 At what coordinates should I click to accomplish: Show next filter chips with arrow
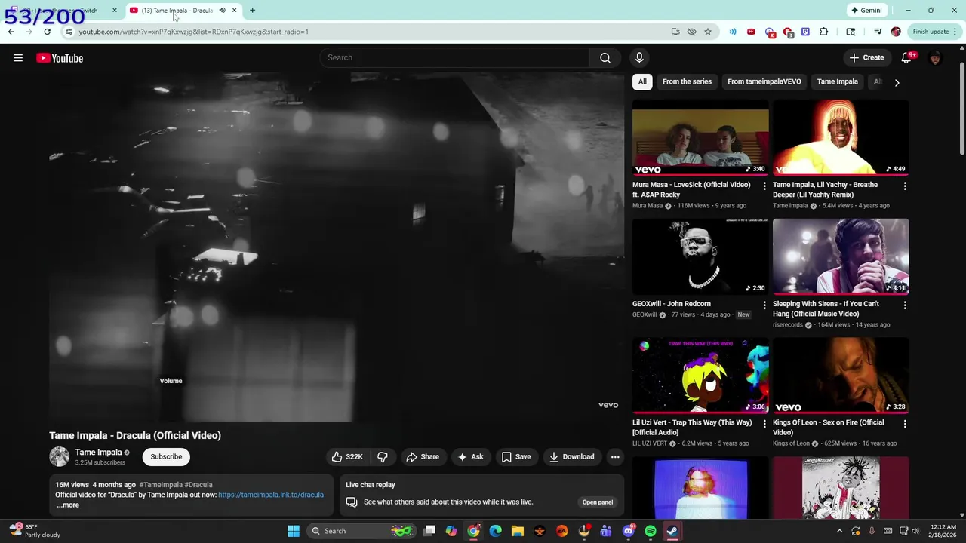(897, 82)
